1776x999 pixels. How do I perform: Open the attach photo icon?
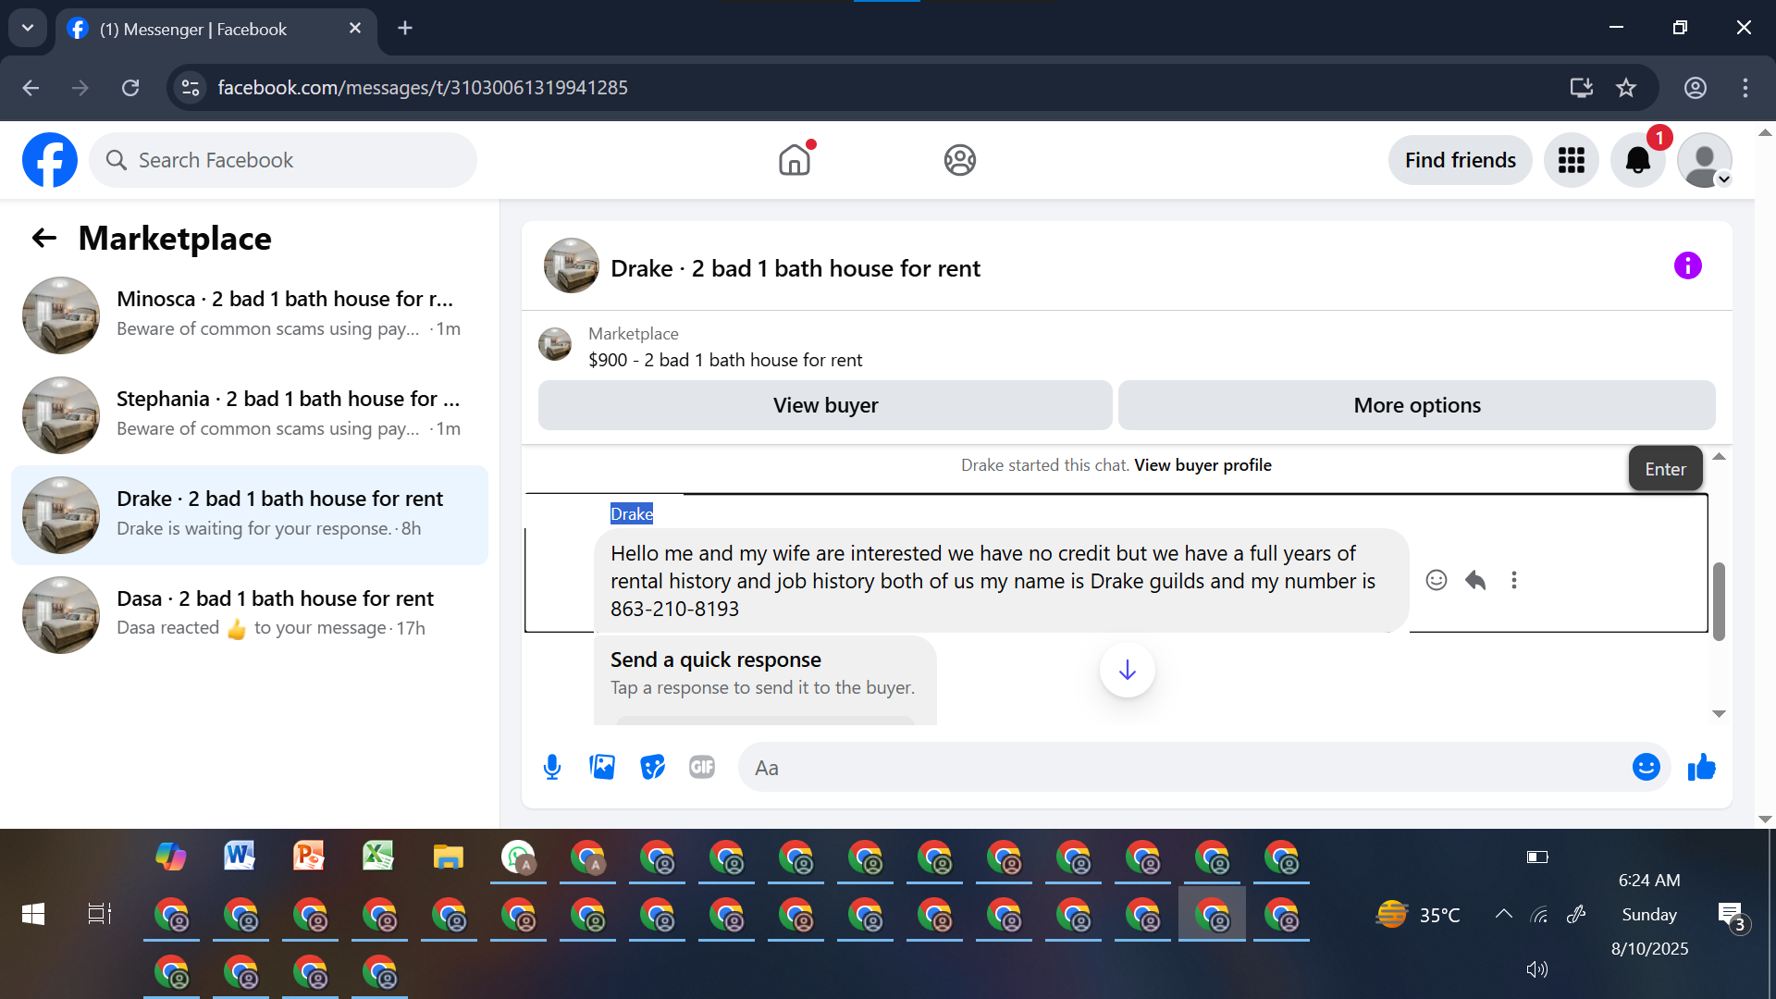tap(602, 767)
